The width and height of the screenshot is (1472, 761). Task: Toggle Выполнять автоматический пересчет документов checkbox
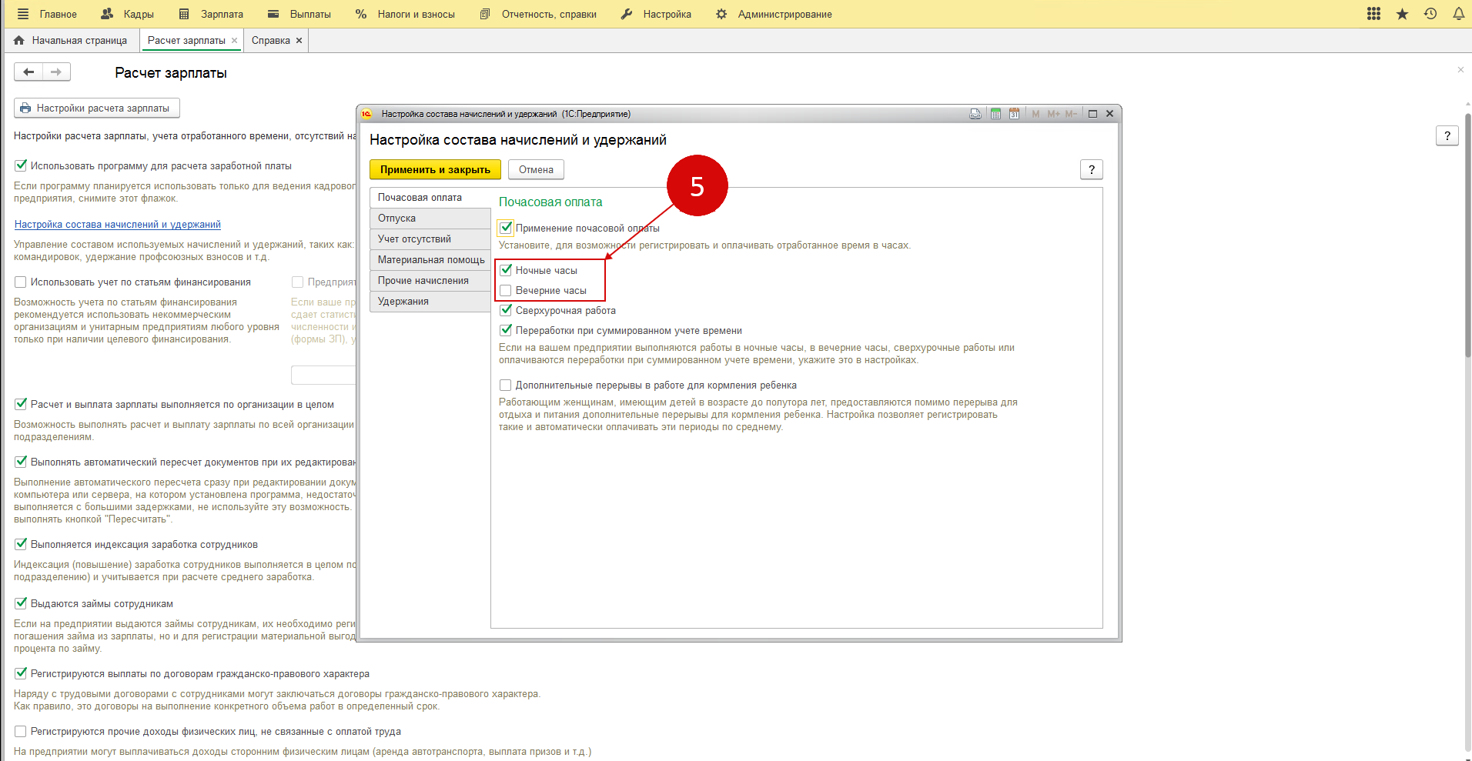click(x=21, y=462)
